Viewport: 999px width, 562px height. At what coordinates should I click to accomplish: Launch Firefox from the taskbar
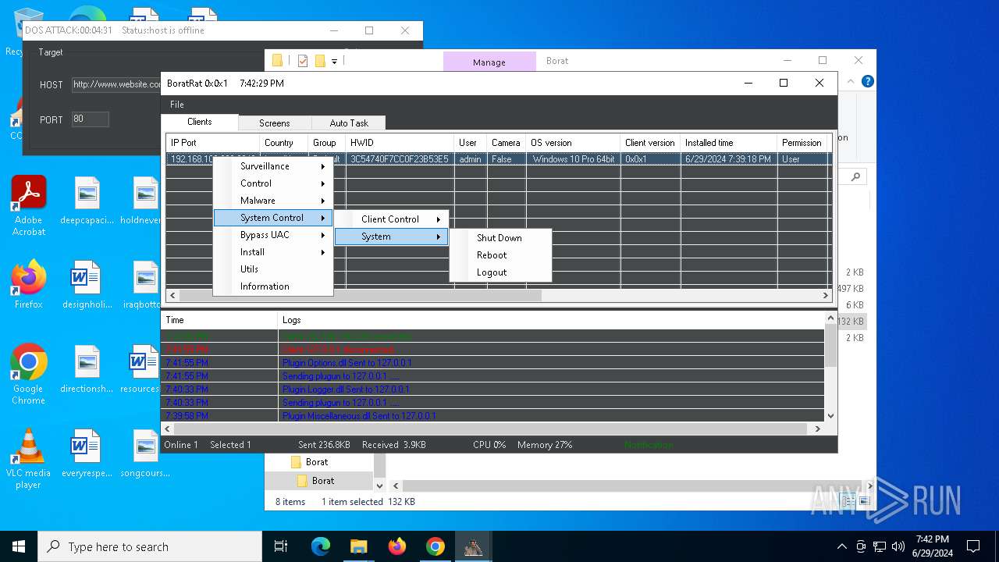[x=396, y=546]
